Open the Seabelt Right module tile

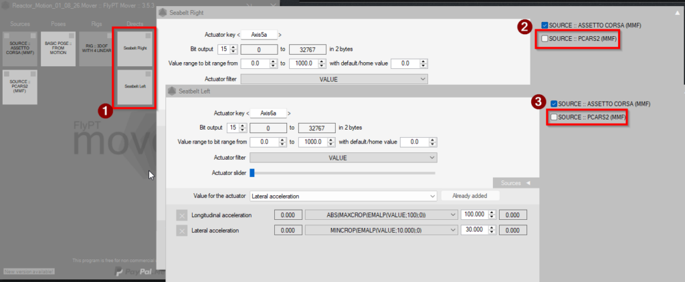(134, 49)
